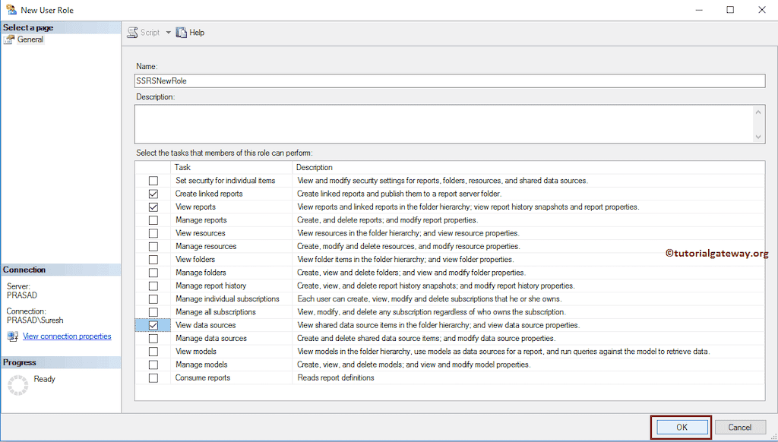Uncheck the Create linked reports checkbox
Screen dimensions: 778x442
point(154,193)
